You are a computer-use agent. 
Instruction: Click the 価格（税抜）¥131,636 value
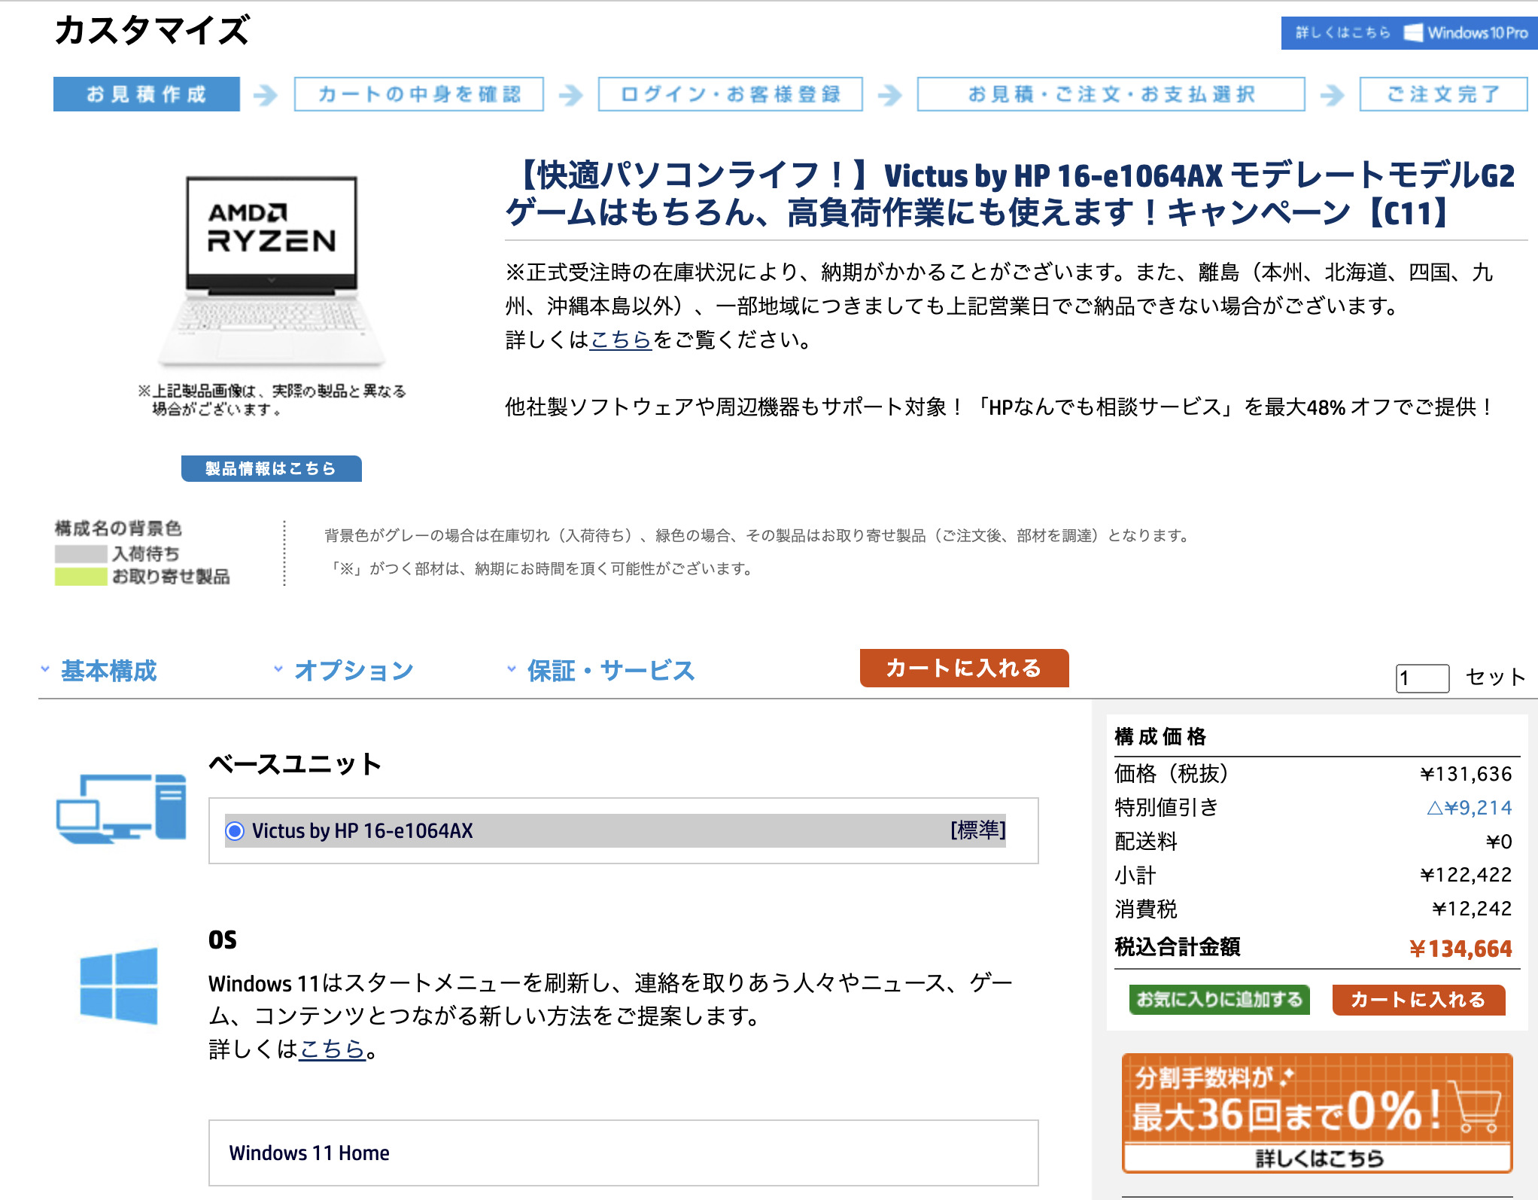(1466, 774)
